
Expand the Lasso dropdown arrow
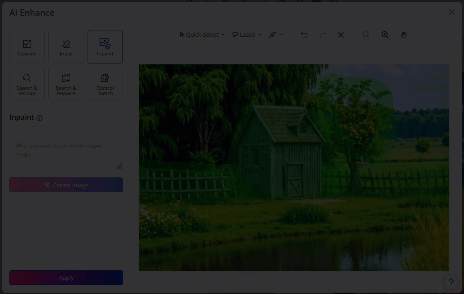click(260, 35)
